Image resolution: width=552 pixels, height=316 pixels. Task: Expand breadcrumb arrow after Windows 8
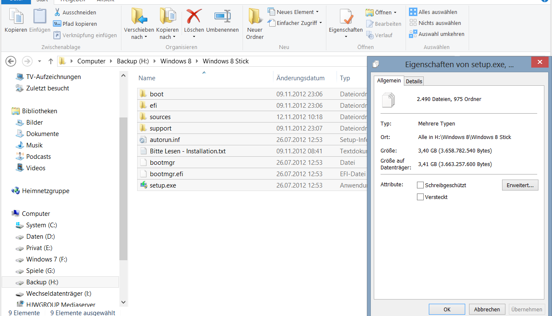(197, 61)
